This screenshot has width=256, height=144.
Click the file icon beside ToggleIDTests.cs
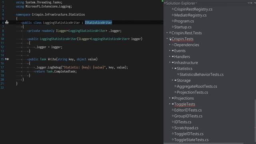tap(172, 134)
